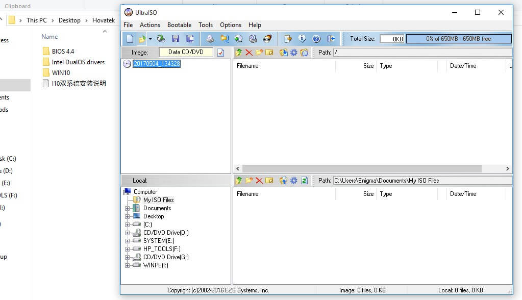Screen dimensions: 522x300
Task: Click the gear icon in Local toolbar
Action: pos(293,181)
